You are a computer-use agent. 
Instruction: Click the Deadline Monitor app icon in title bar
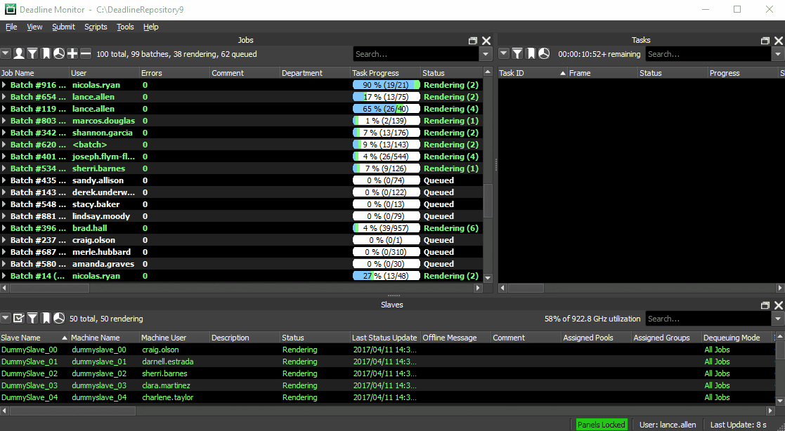(10, 10)
